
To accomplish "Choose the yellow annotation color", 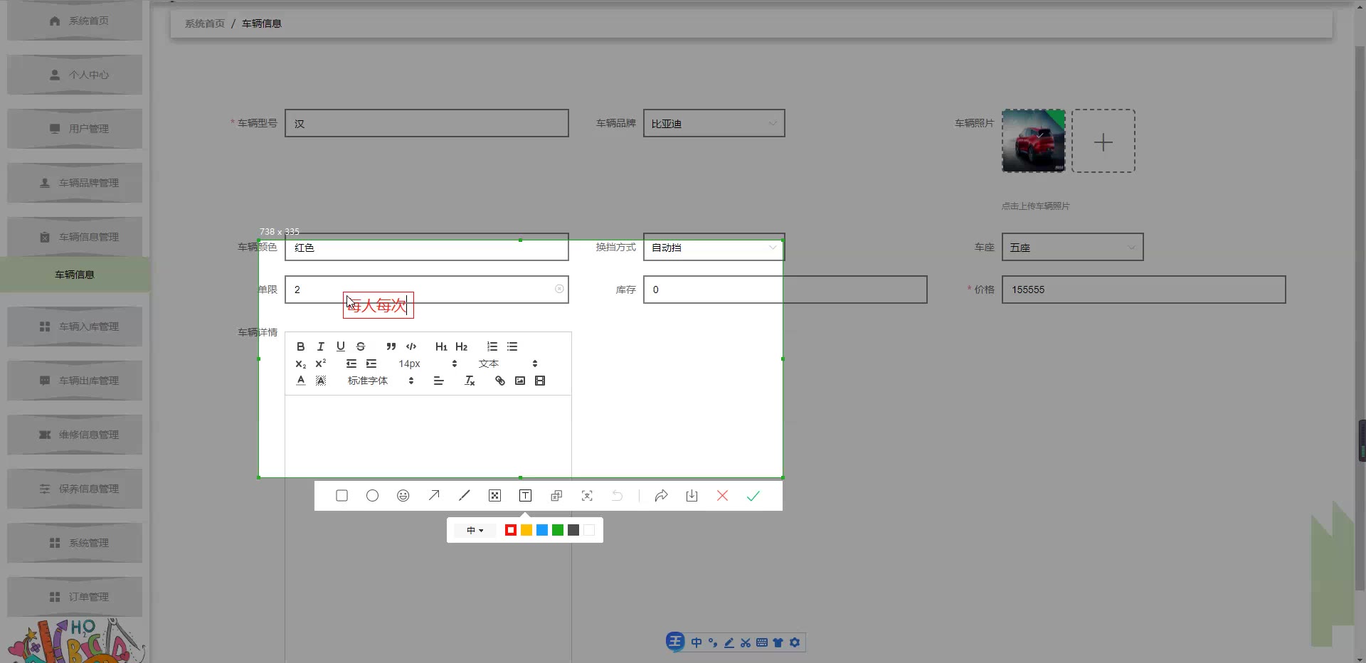I will (x=526, y=530).
